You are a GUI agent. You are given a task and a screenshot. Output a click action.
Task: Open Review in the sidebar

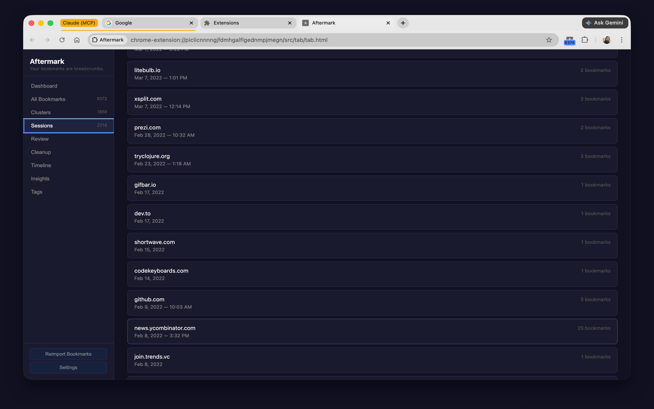point(68,139)
